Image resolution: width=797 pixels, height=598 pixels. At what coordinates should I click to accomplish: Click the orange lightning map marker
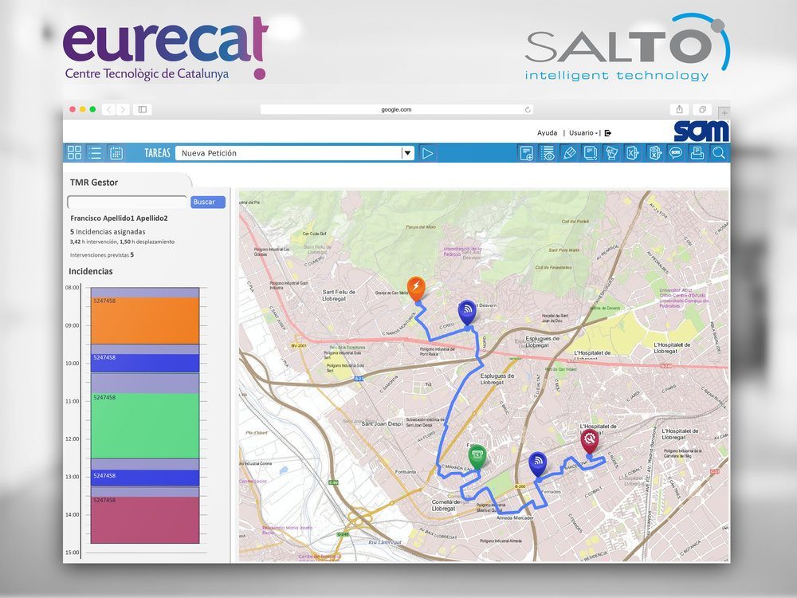point(415,287)
